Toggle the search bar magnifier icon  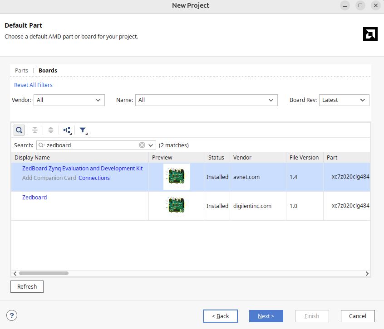(x=19, y=130)
